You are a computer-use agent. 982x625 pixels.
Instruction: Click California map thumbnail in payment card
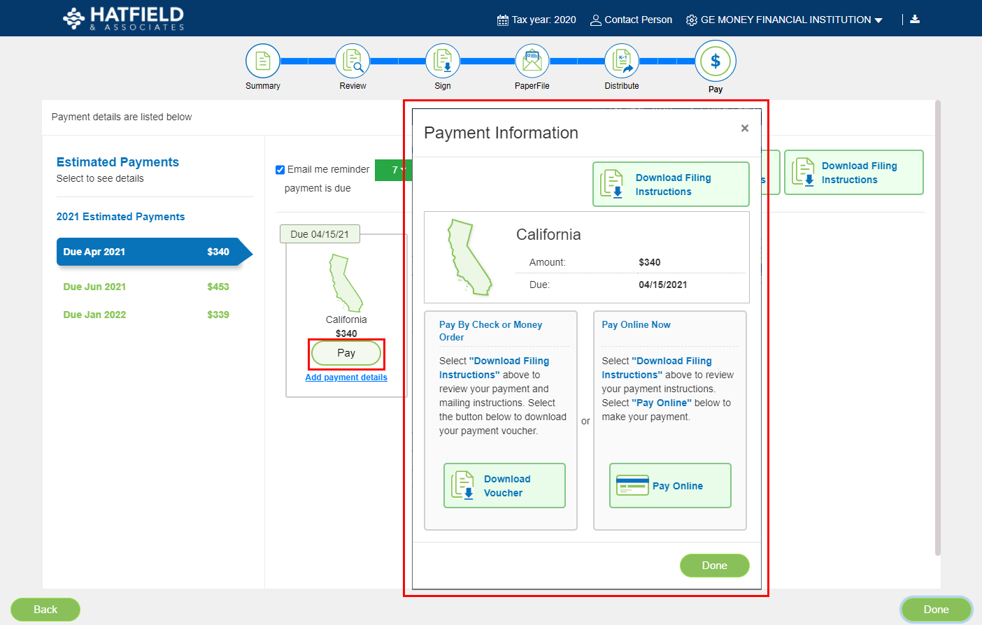click(346, 283)
